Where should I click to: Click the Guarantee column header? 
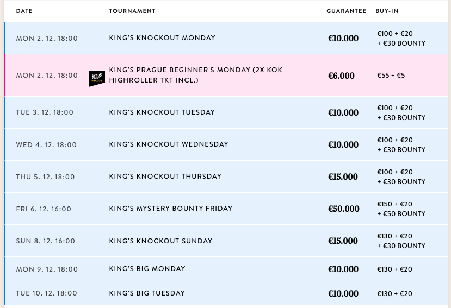347,11
